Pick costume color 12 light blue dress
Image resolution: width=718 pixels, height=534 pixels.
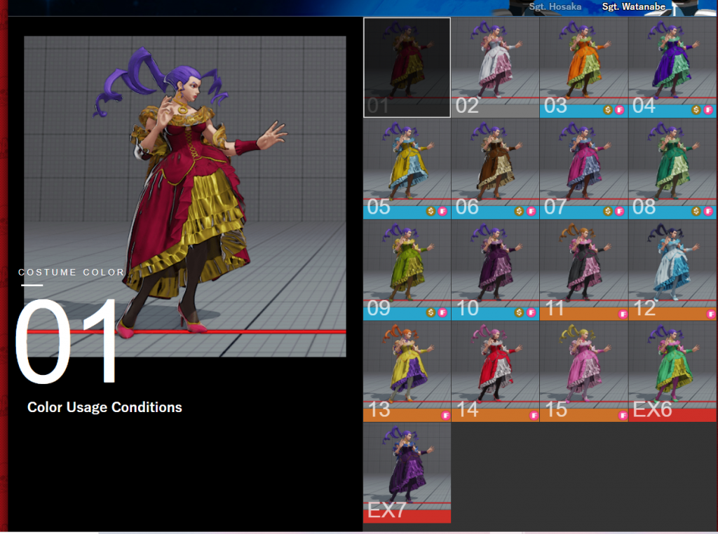pos(672,270)
